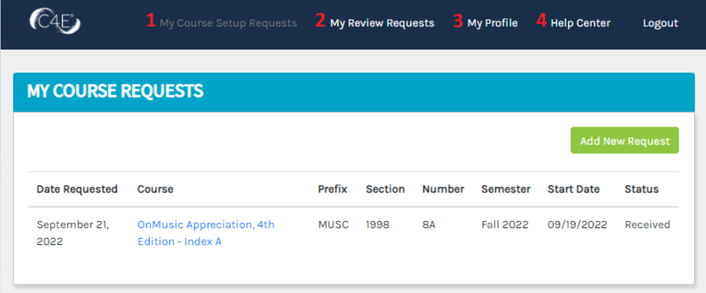
Task: Select the Number column header
Action: coord(443,189)
